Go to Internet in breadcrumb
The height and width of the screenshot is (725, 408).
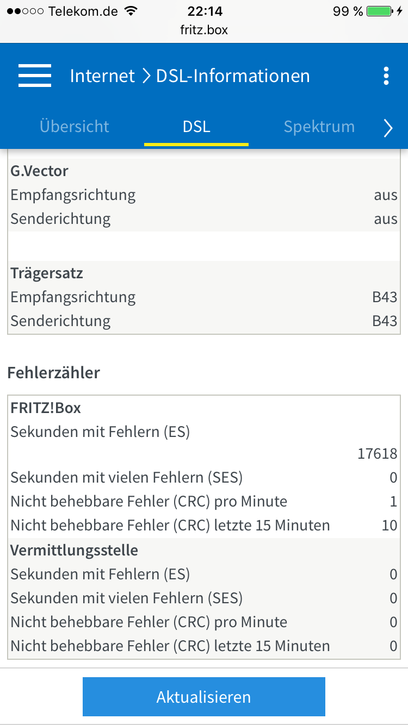click(102, 76)
